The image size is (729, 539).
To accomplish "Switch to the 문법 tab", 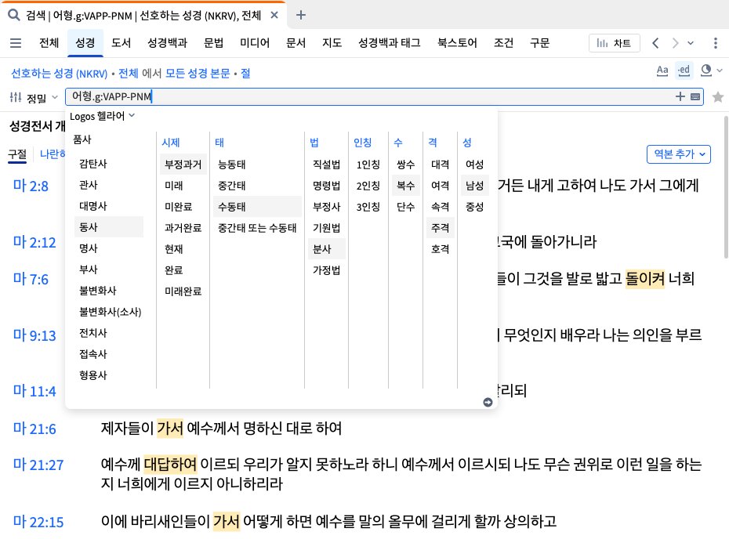I will (213, 43).
